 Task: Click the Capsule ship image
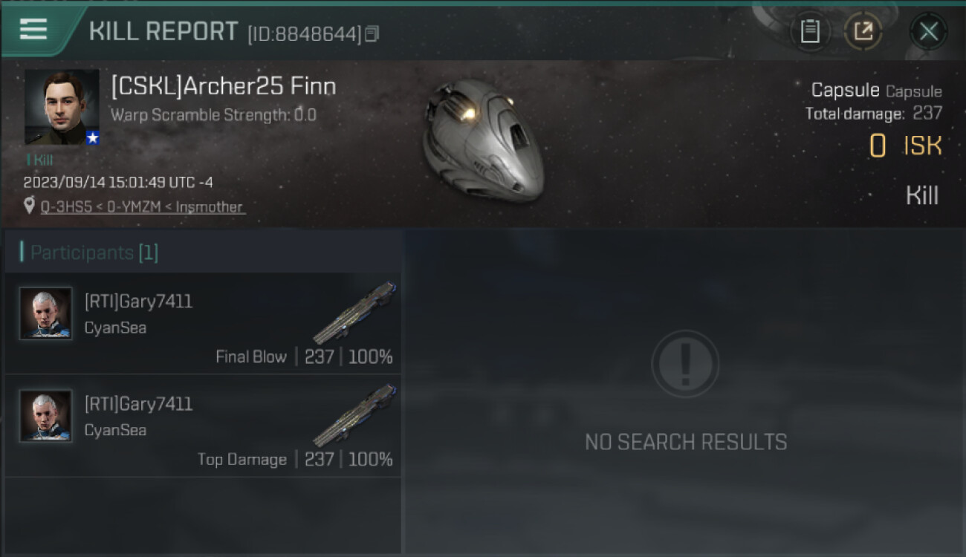483,140
